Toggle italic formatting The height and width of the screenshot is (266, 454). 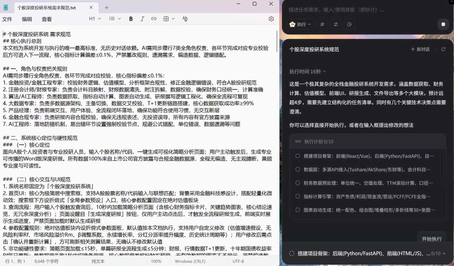(142, 19)
